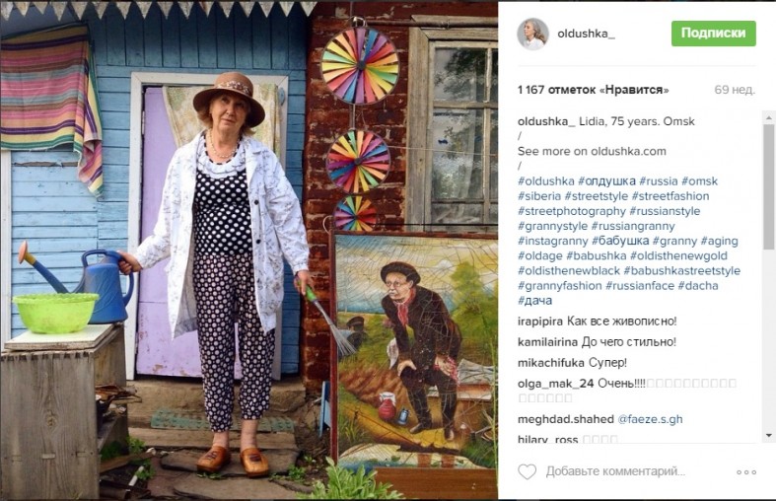The width and height of the screenshot is (776, 501).
Task: Open meghdad.shahed commenter profile
Action: click(566, 419)
